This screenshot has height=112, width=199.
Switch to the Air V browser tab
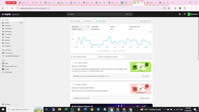tap(100, 3)
